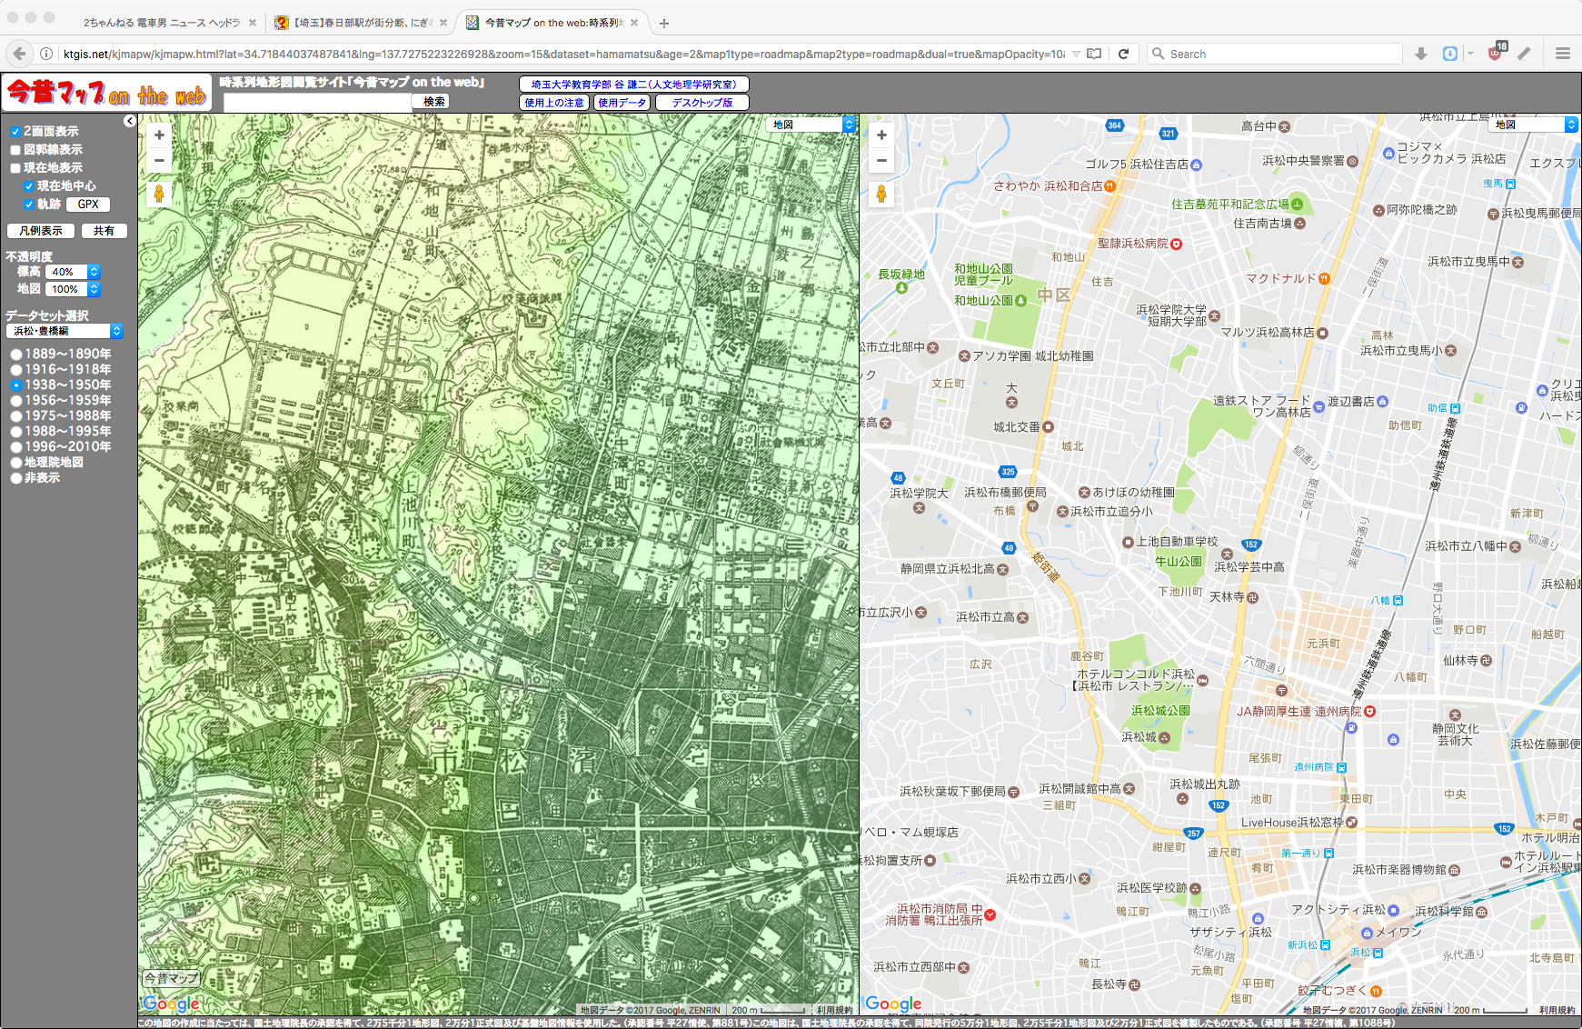
Task: Open the デスクトップ版 link
Action: (702, 103)
